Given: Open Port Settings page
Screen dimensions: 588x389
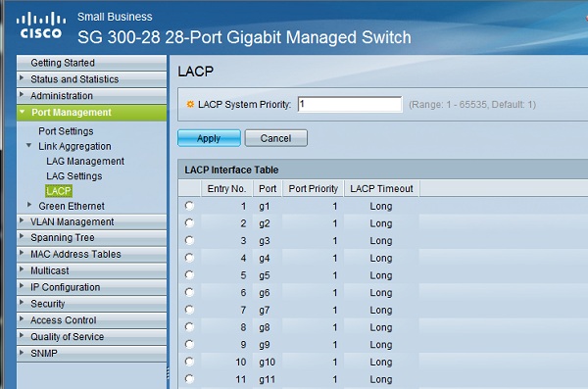Looking at the screenshot, I should coord(66,131).
